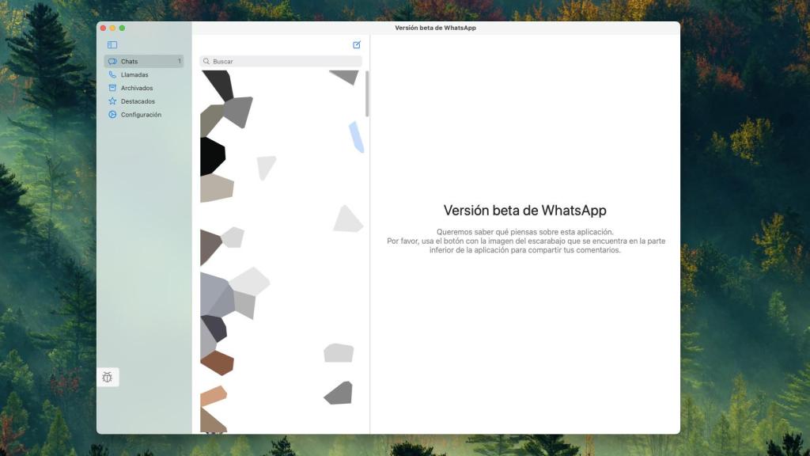The width and height of the screenshot is (810, 456).
Task: Click the Chats speech bubble icon
Action: 112,61
